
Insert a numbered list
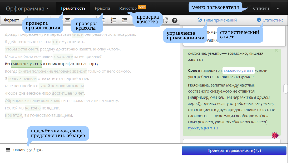[113, 20]
